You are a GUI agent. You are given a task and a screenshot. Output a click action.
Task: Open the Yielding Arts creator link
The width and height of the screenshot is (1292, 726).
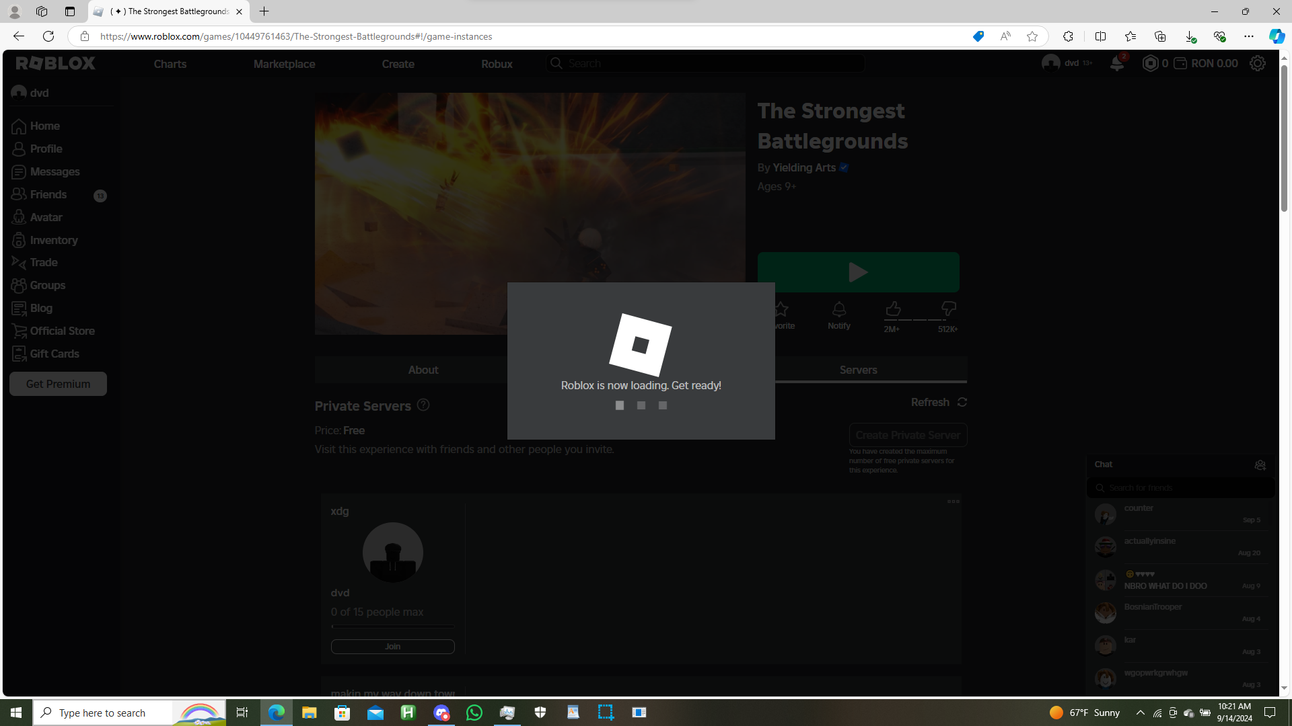point(803,167)
